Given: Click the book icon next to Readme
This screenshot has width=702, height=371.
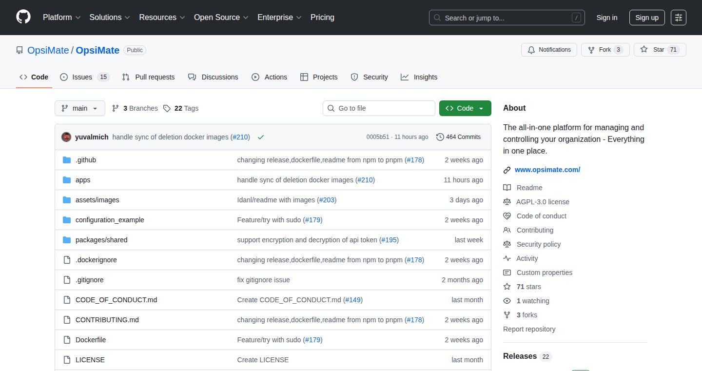Looking at the screenshot, I should (507, 188).
